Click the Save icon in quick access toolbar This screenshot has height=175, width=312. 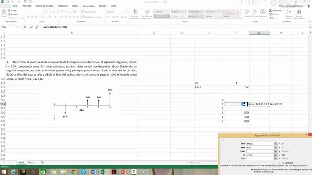pos(8,2)
